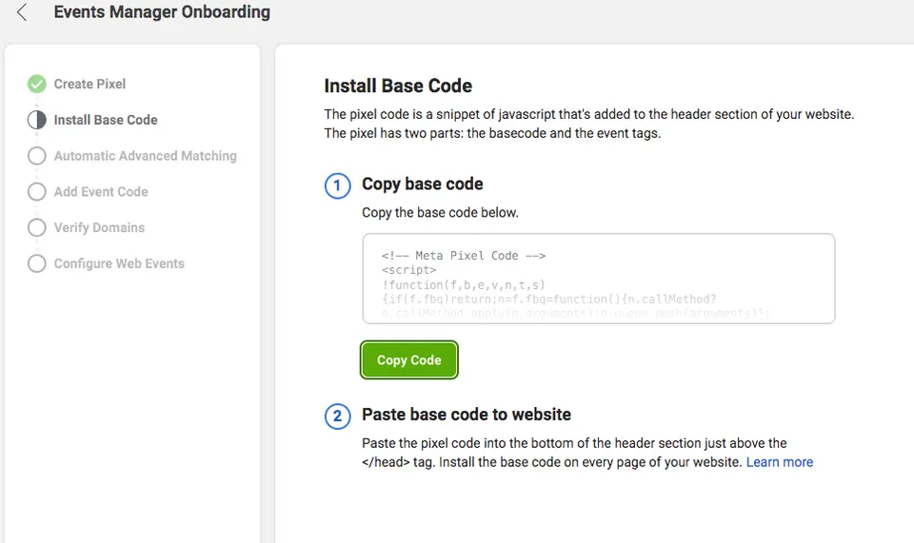Click the green checkmark beside Create Pixel
This screenshot has height=543, width=914.
(x=37, y=84)
